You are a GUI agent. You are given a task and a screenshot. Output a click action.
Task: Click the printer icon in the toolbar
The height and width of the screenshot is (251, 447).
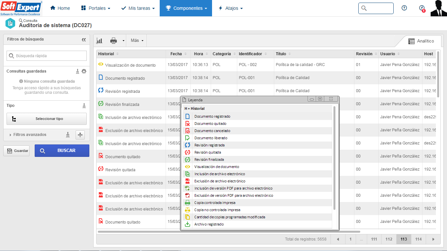pos(114,41)
